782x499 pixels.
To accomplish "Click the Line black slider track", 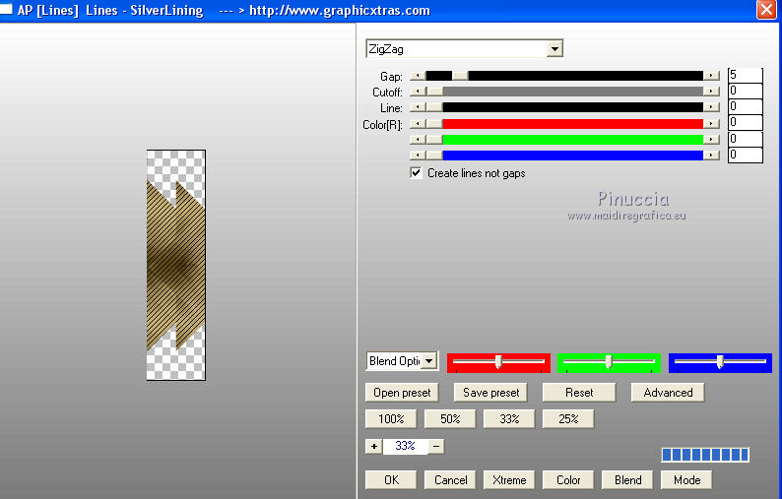I will point(572,107).
